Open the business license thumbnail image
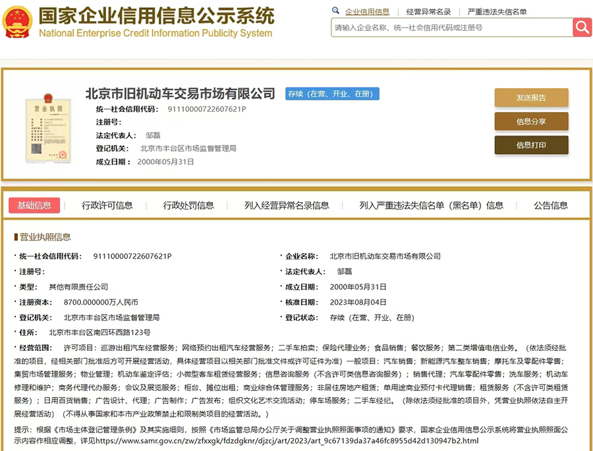 [x=48, y=128]
